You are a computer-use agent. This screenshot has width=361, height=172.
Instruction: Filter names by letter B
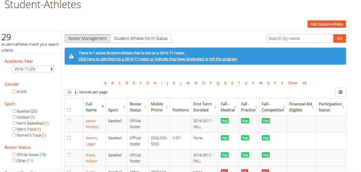pyautogui.click(x=112, y=83)
